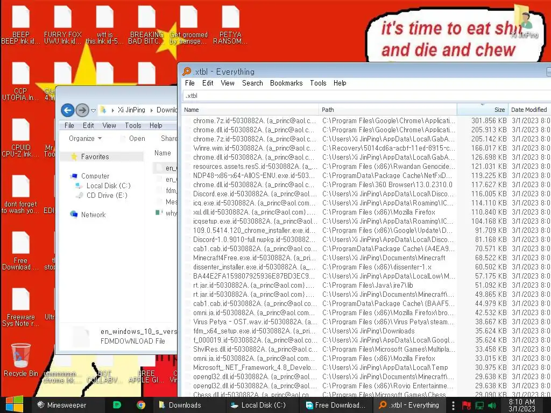The image size is (551, 413).
Task: Open the View menu in Everything
Action: click(228, 83)
